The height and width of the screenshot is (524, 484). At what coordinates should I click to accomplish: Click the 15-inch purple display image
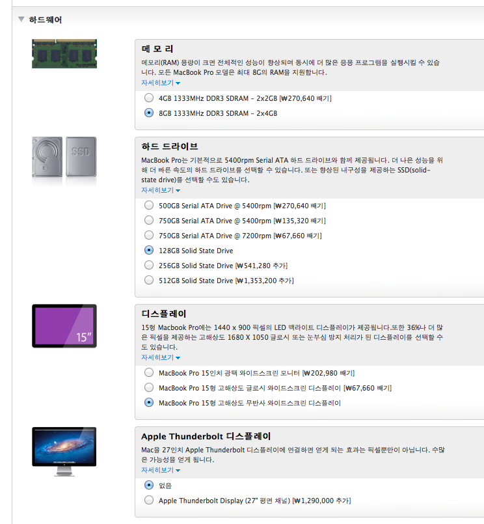64,326
